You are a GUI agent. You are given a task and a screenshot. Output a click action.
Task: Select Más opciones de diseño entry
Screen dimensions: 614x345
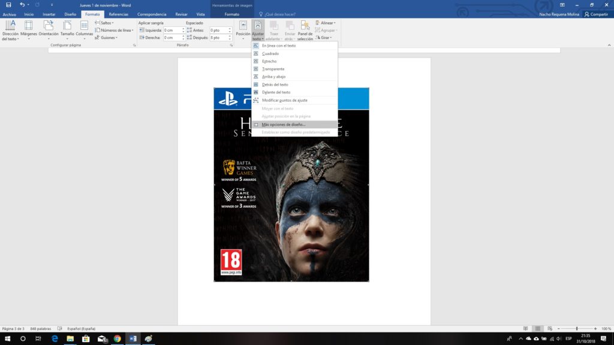tap(283, 124)
